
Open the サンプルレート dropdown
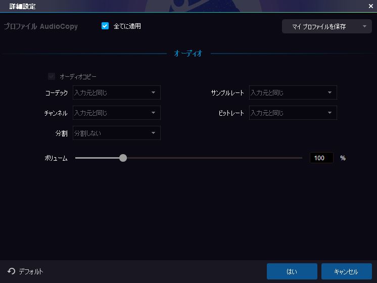[x=293, y=92]
